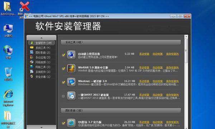
Task: Click 自动安装 for WinRAR 5.0
Action: [x=158, y=67]
